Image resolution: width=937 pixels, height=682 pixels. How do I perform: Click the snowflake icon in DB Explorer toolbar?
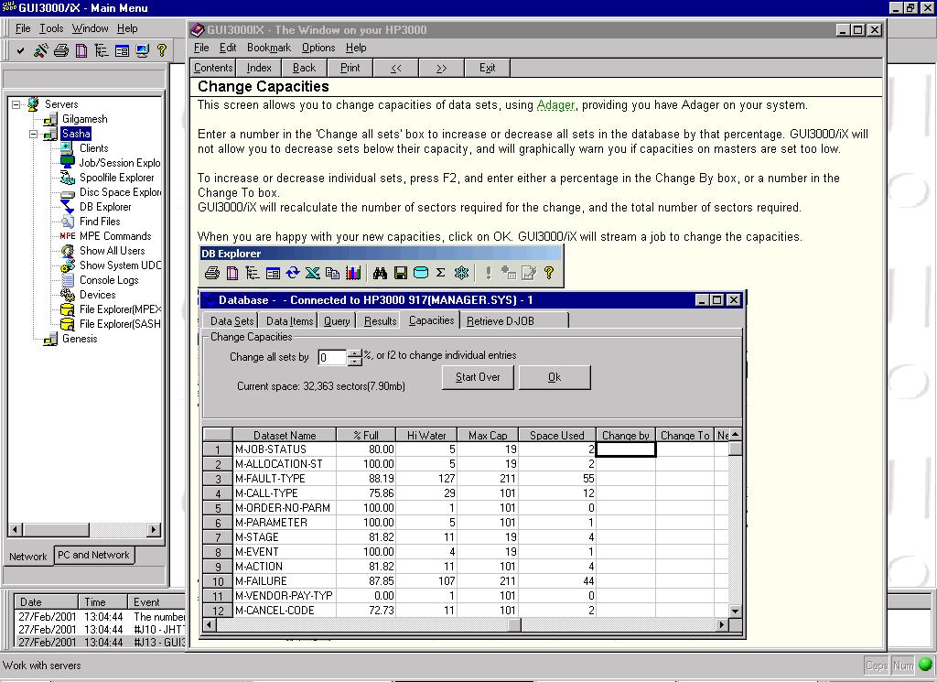[x=461, y=273]
